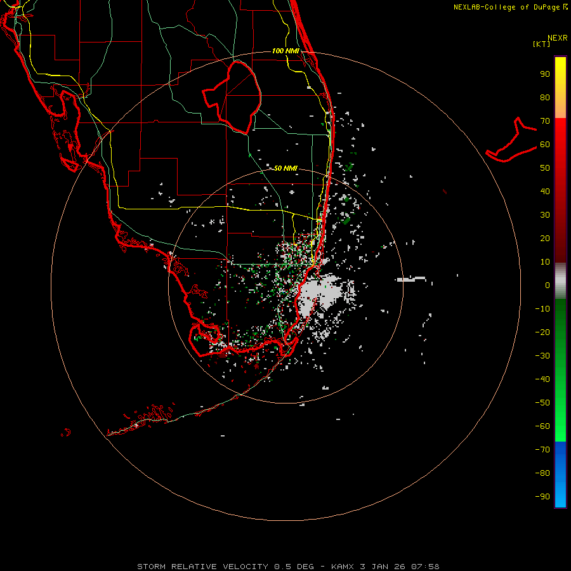Viewport: 571px width, 571px height.
Task: Click the Lake Okeechobee outline on the map
Action: pyautogui.click(x=232, y=97)
